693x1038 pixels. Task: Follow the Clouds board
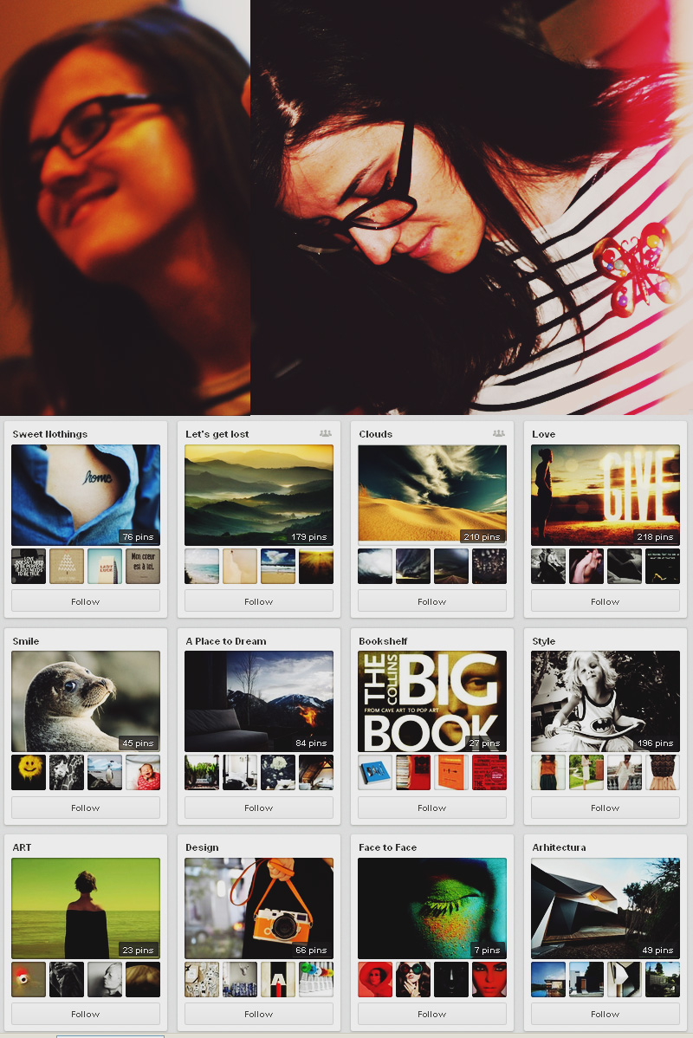pyautogui.click(x=431, y=601)
